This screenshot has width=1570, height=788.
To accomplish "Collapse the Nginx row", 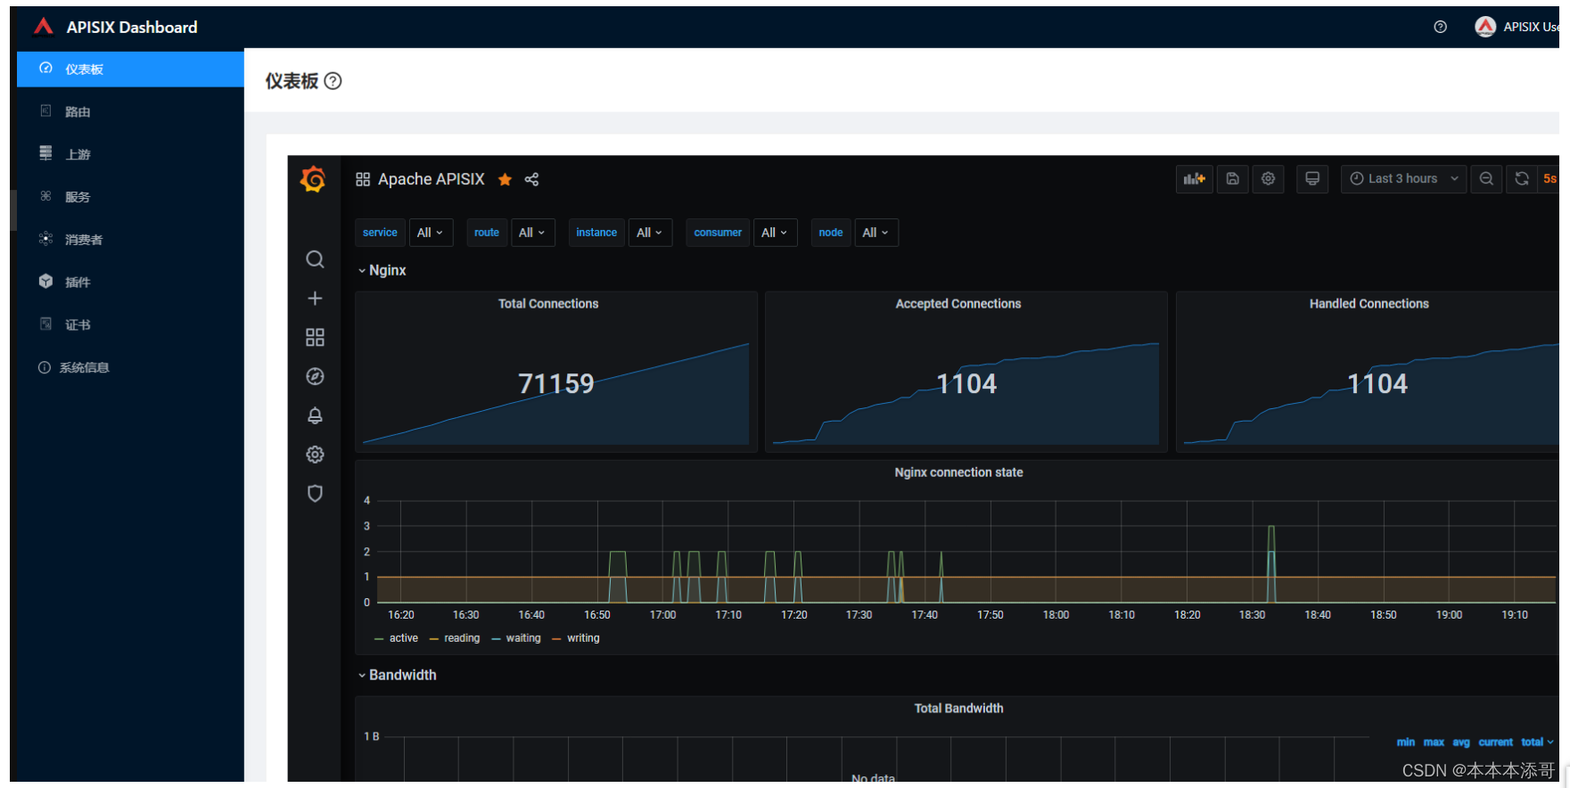I will 382,270.
